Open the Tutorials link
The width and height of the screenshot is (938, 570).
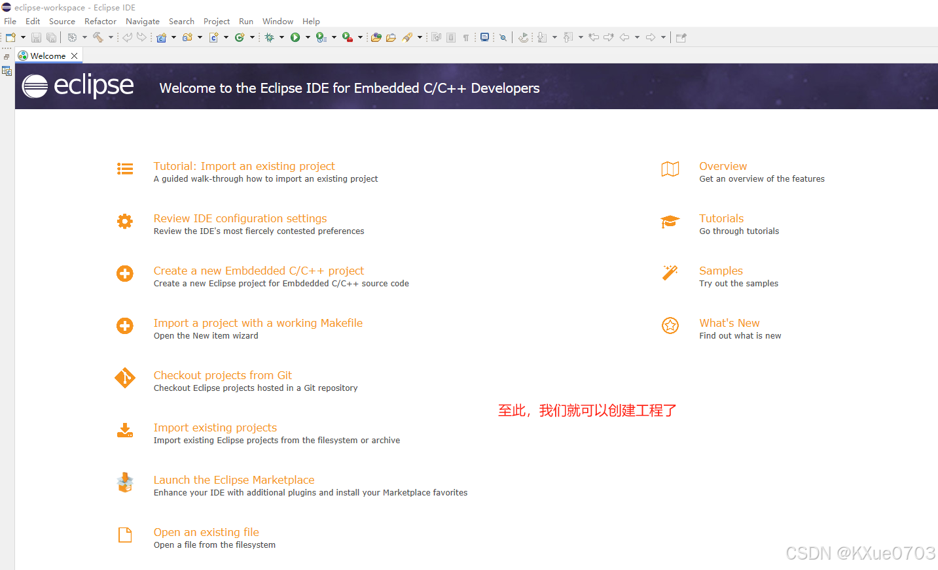pyautogui.click(x=721, y=218)
